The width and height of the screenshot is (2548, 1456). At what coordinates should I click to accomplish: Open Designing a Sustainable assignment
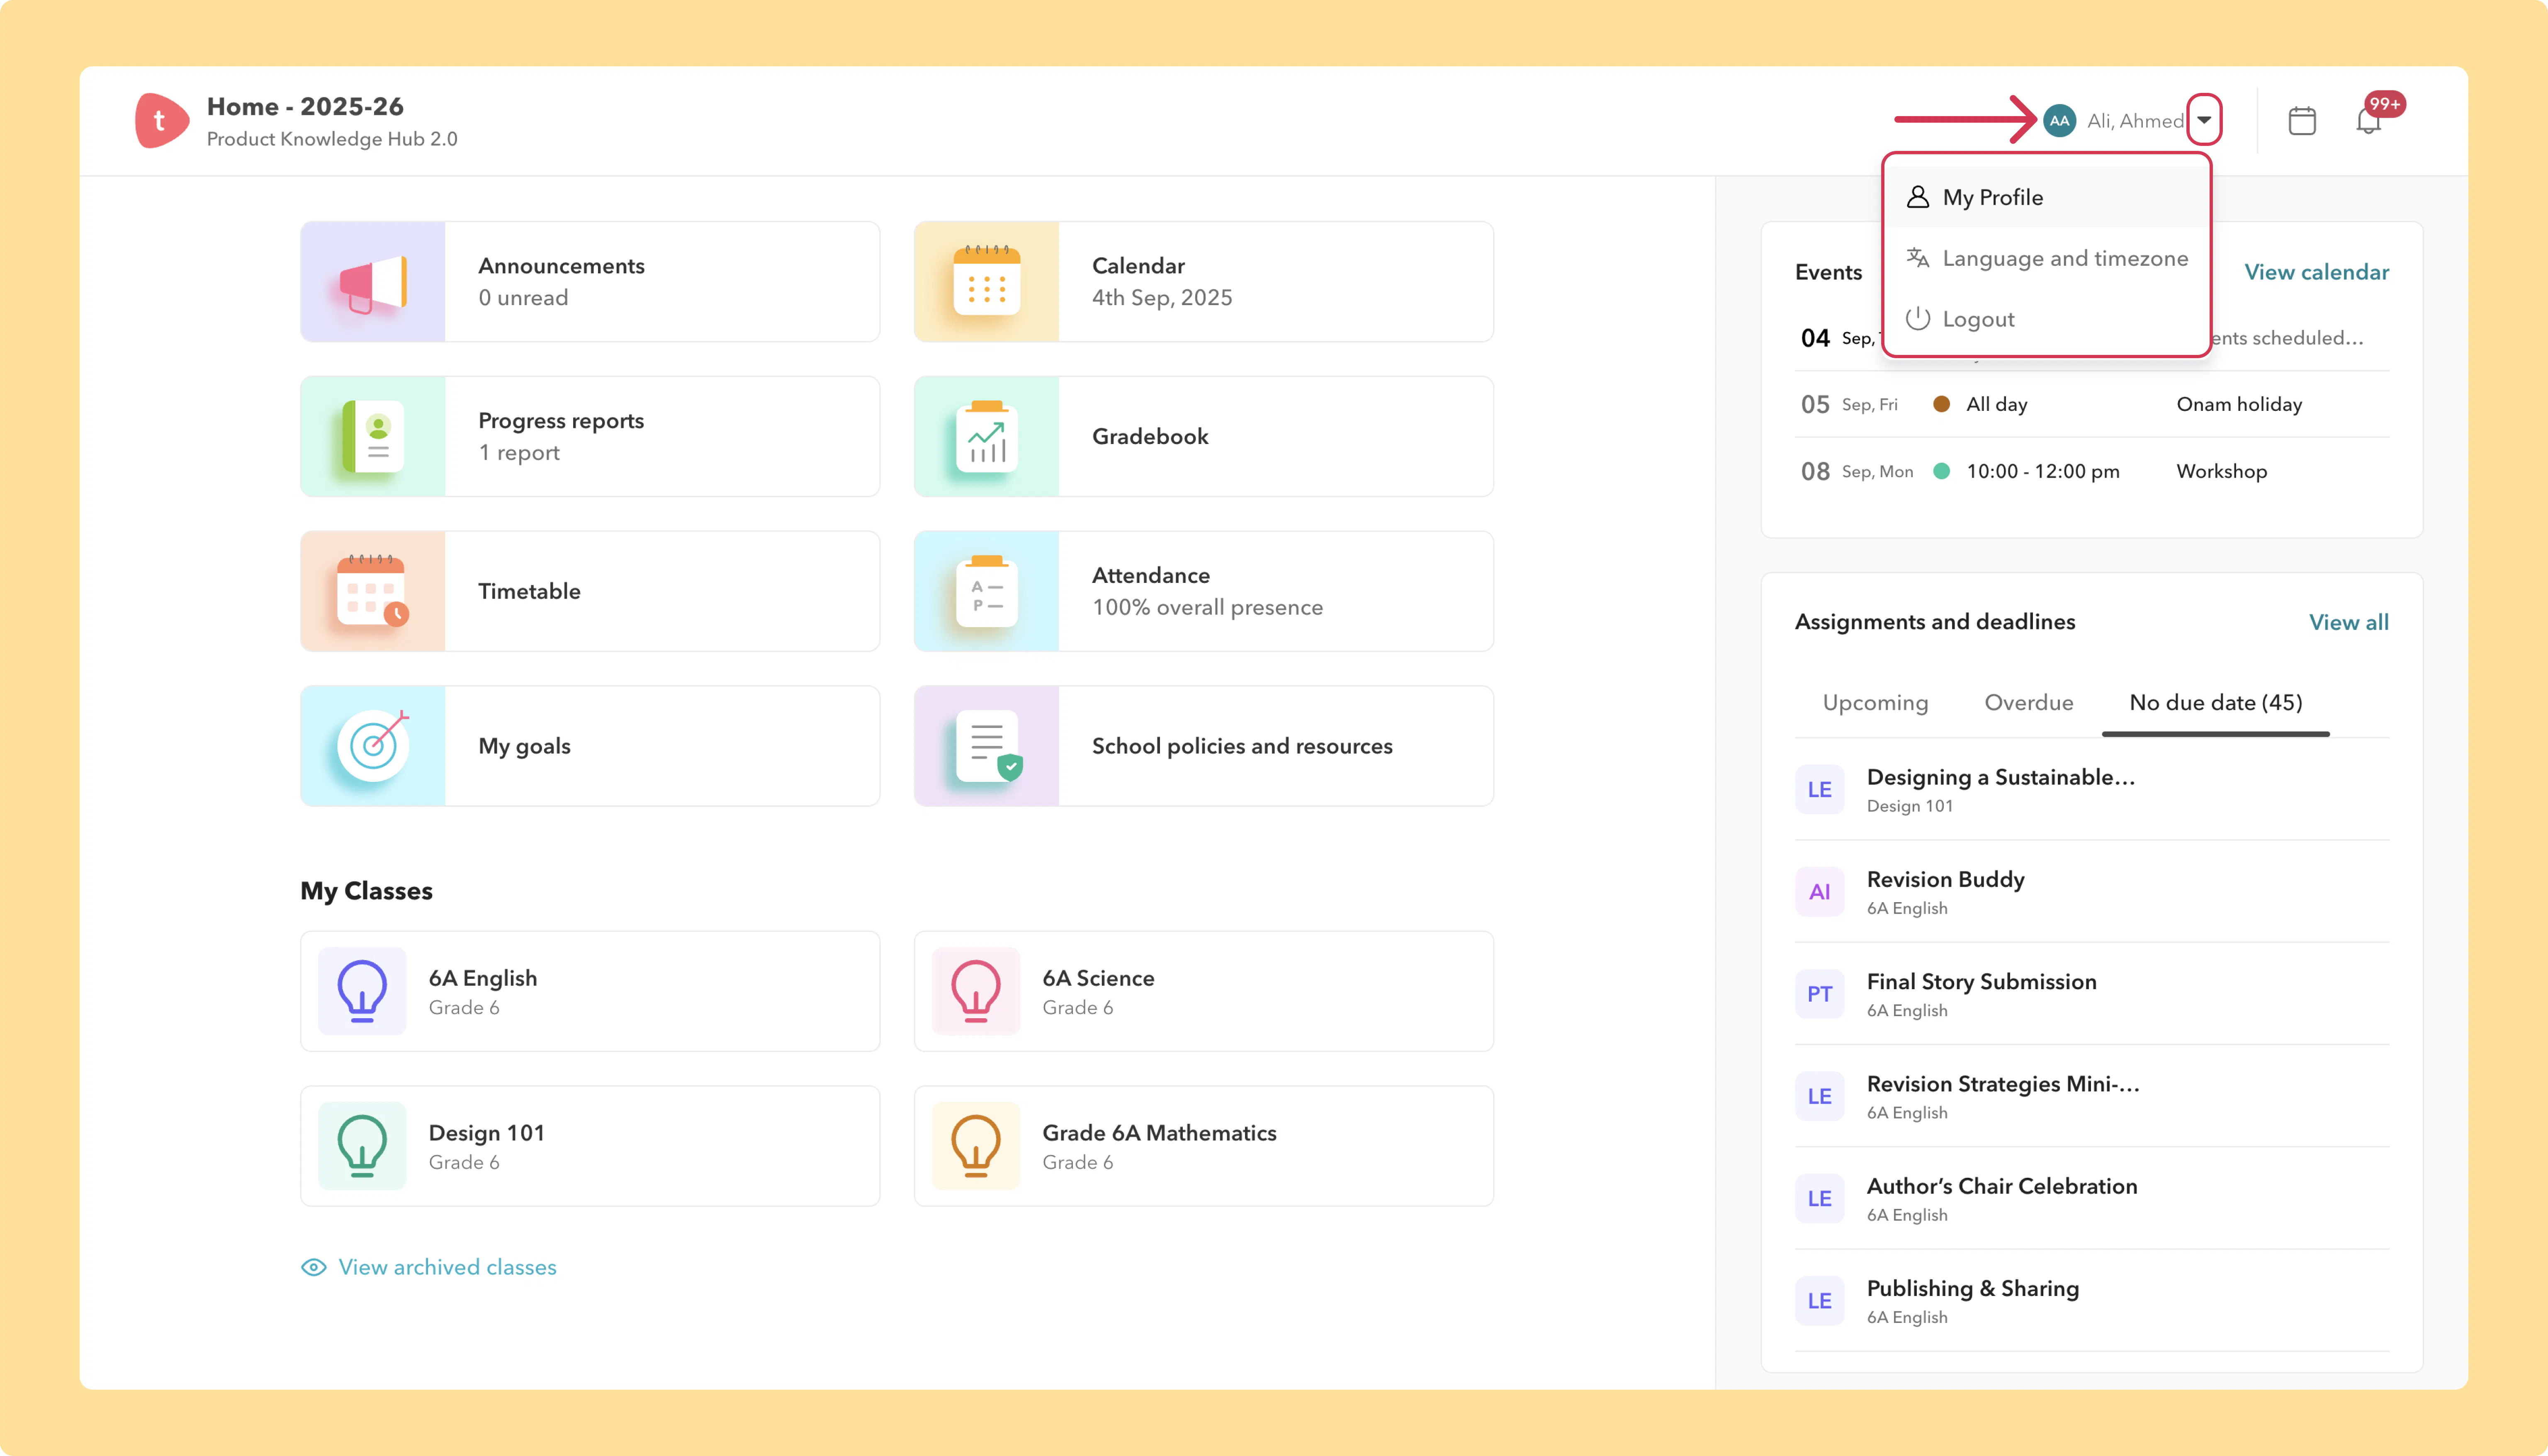tap(2092, 790)
